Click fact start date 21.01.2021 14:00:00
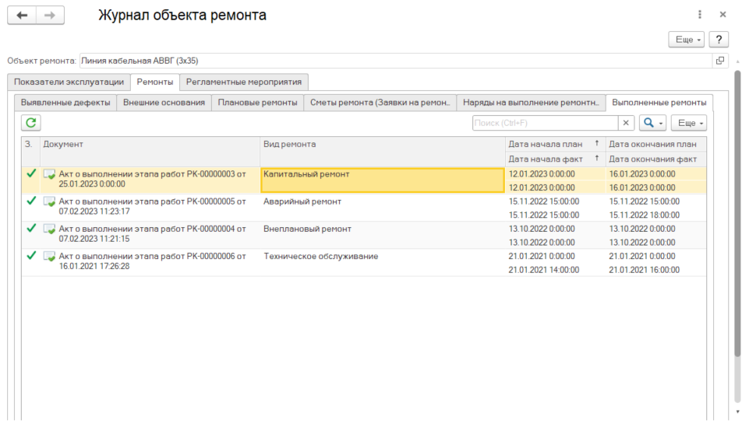The width and height of the screenshot is (742, 427). tap(544, 270)
